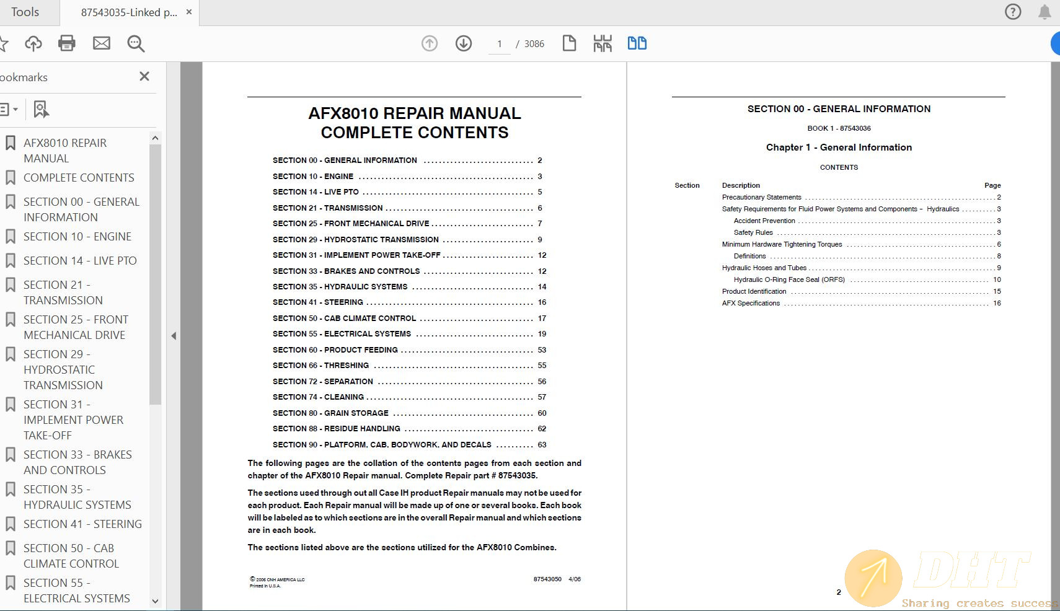The height and width of the screenshot is (611, 1060).
Task: Click contents line SECTION 60 - PRODUCT FEEDING
Action: pos(410,350)
